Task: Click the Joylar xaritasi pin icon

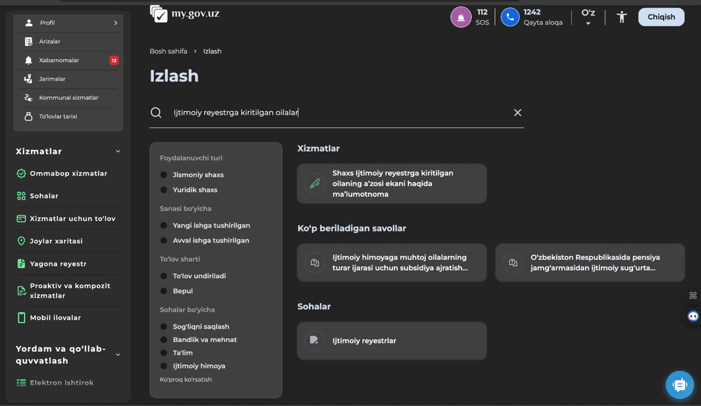Action: pyautogui.click(x=21, y=241)
